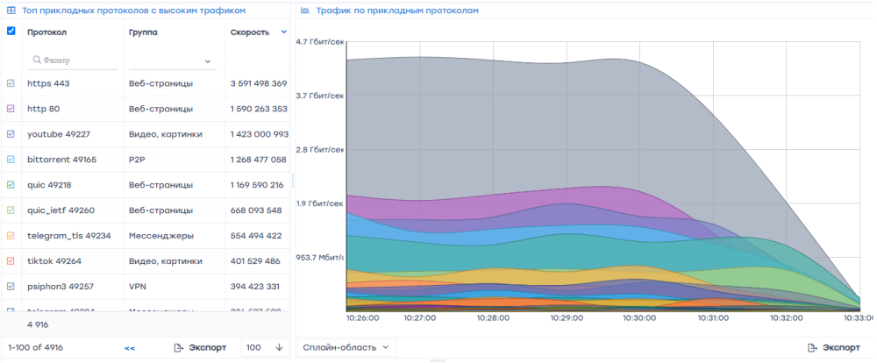Image resolution: width=877 pixels, height=363 pixels.
Task: Click the Группа column header
Action: [143, 32]
